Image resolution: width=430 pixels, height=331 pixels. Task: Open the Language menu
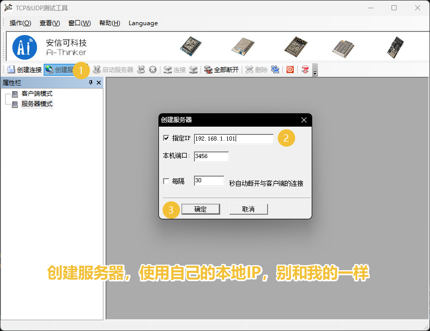(x=143, y=23)
